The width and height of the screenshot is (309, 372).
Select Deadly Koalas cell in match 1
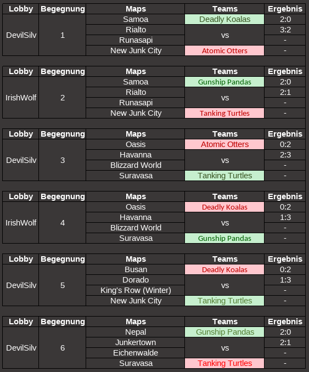[x=224, y=19]
